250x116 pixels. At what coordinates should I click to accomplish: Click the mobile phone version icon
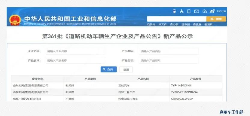click(x=189, y=11)
